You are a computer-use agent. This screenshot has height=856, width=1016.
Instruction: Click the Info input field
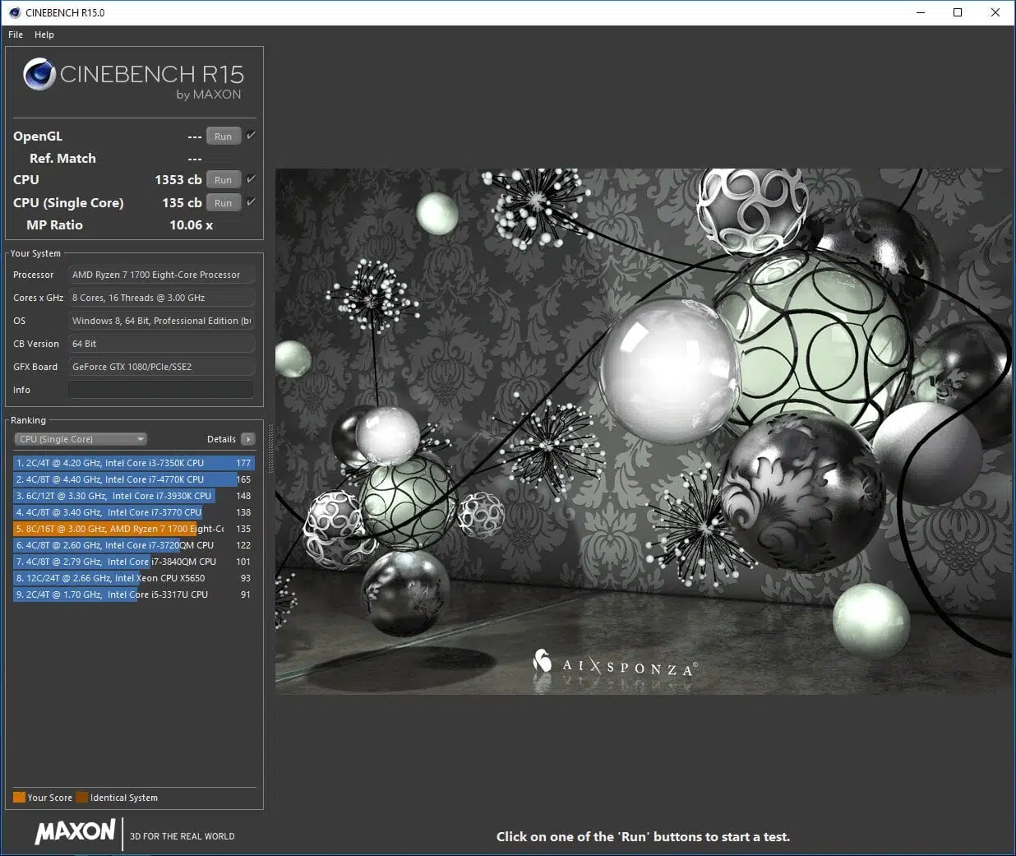(x=161, y=390)
